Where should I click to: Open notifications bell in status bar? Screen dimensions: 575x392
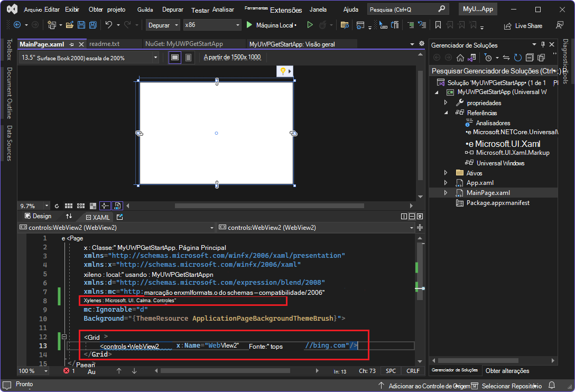click(x=552, y=385)
